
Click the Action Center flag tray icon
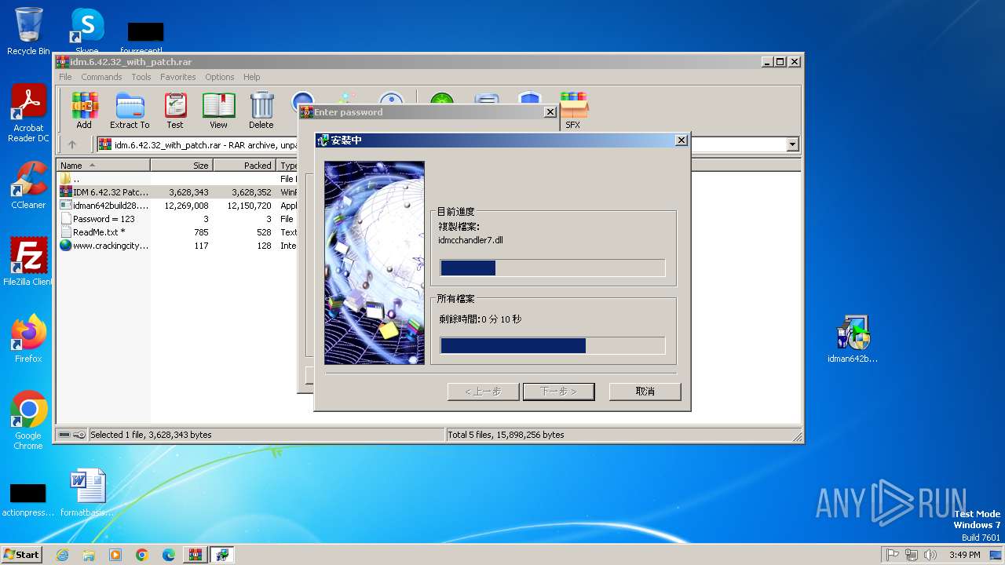click(x=892, y=555)
